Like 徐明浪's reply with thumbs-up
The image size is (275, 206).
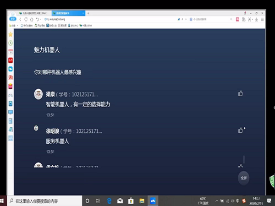(x=241, y=130)
